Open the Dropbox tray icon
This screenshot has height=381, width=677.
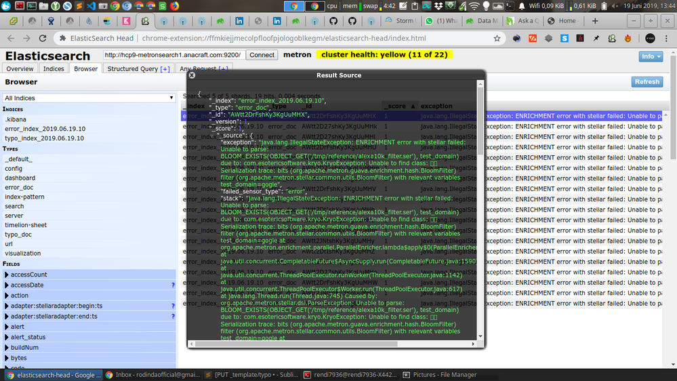pos(438,6)
